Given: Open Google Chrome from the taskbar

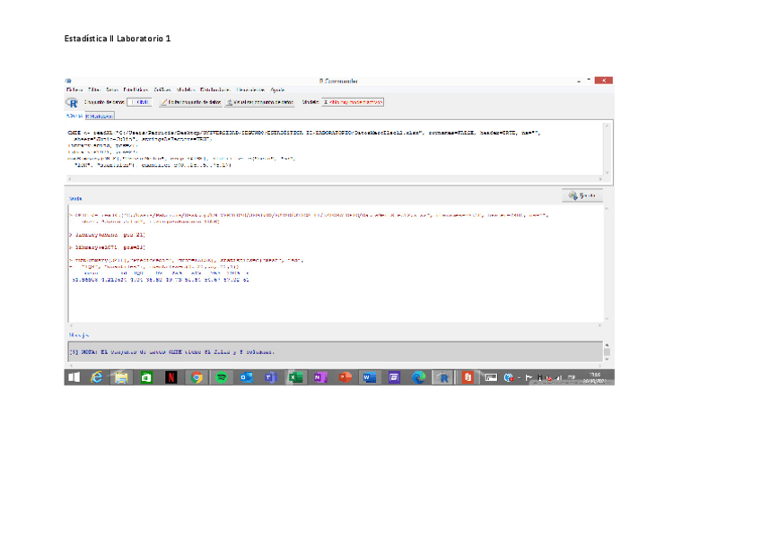Looking at the screenshot, I should pyautogui.click(x=196, y=378).
